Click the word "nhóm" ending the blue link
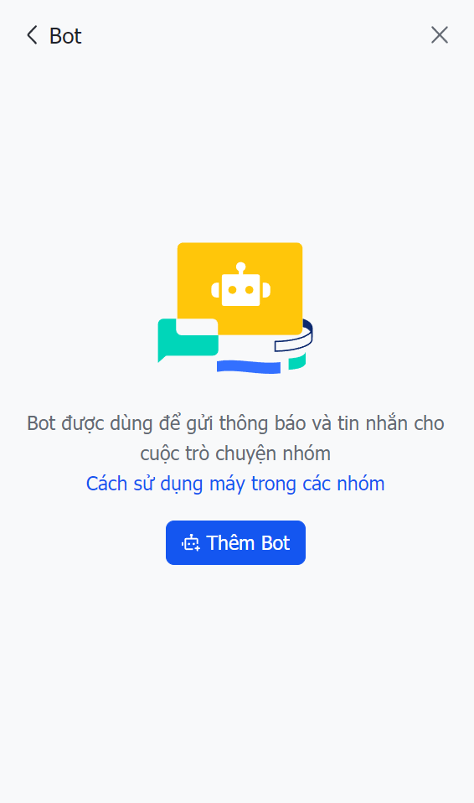Viewport: 474px width, 803px height. click(358, 484)
